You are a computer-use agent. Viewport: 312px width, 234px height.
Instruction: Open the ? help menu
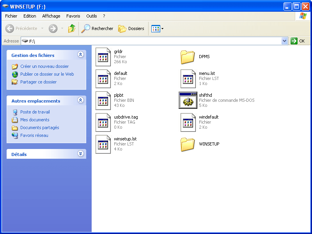coord(104,16)
